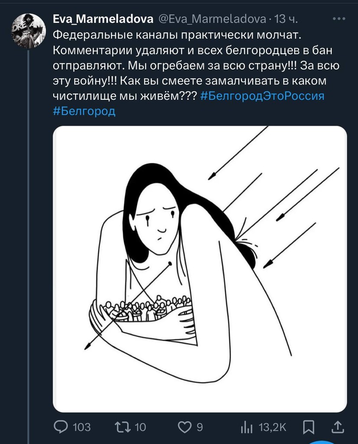Reply to the tweet via speech bubble icon

(x=61, y=427)
